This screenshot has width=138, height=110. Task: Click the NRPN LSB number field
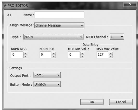pos(45,55)
